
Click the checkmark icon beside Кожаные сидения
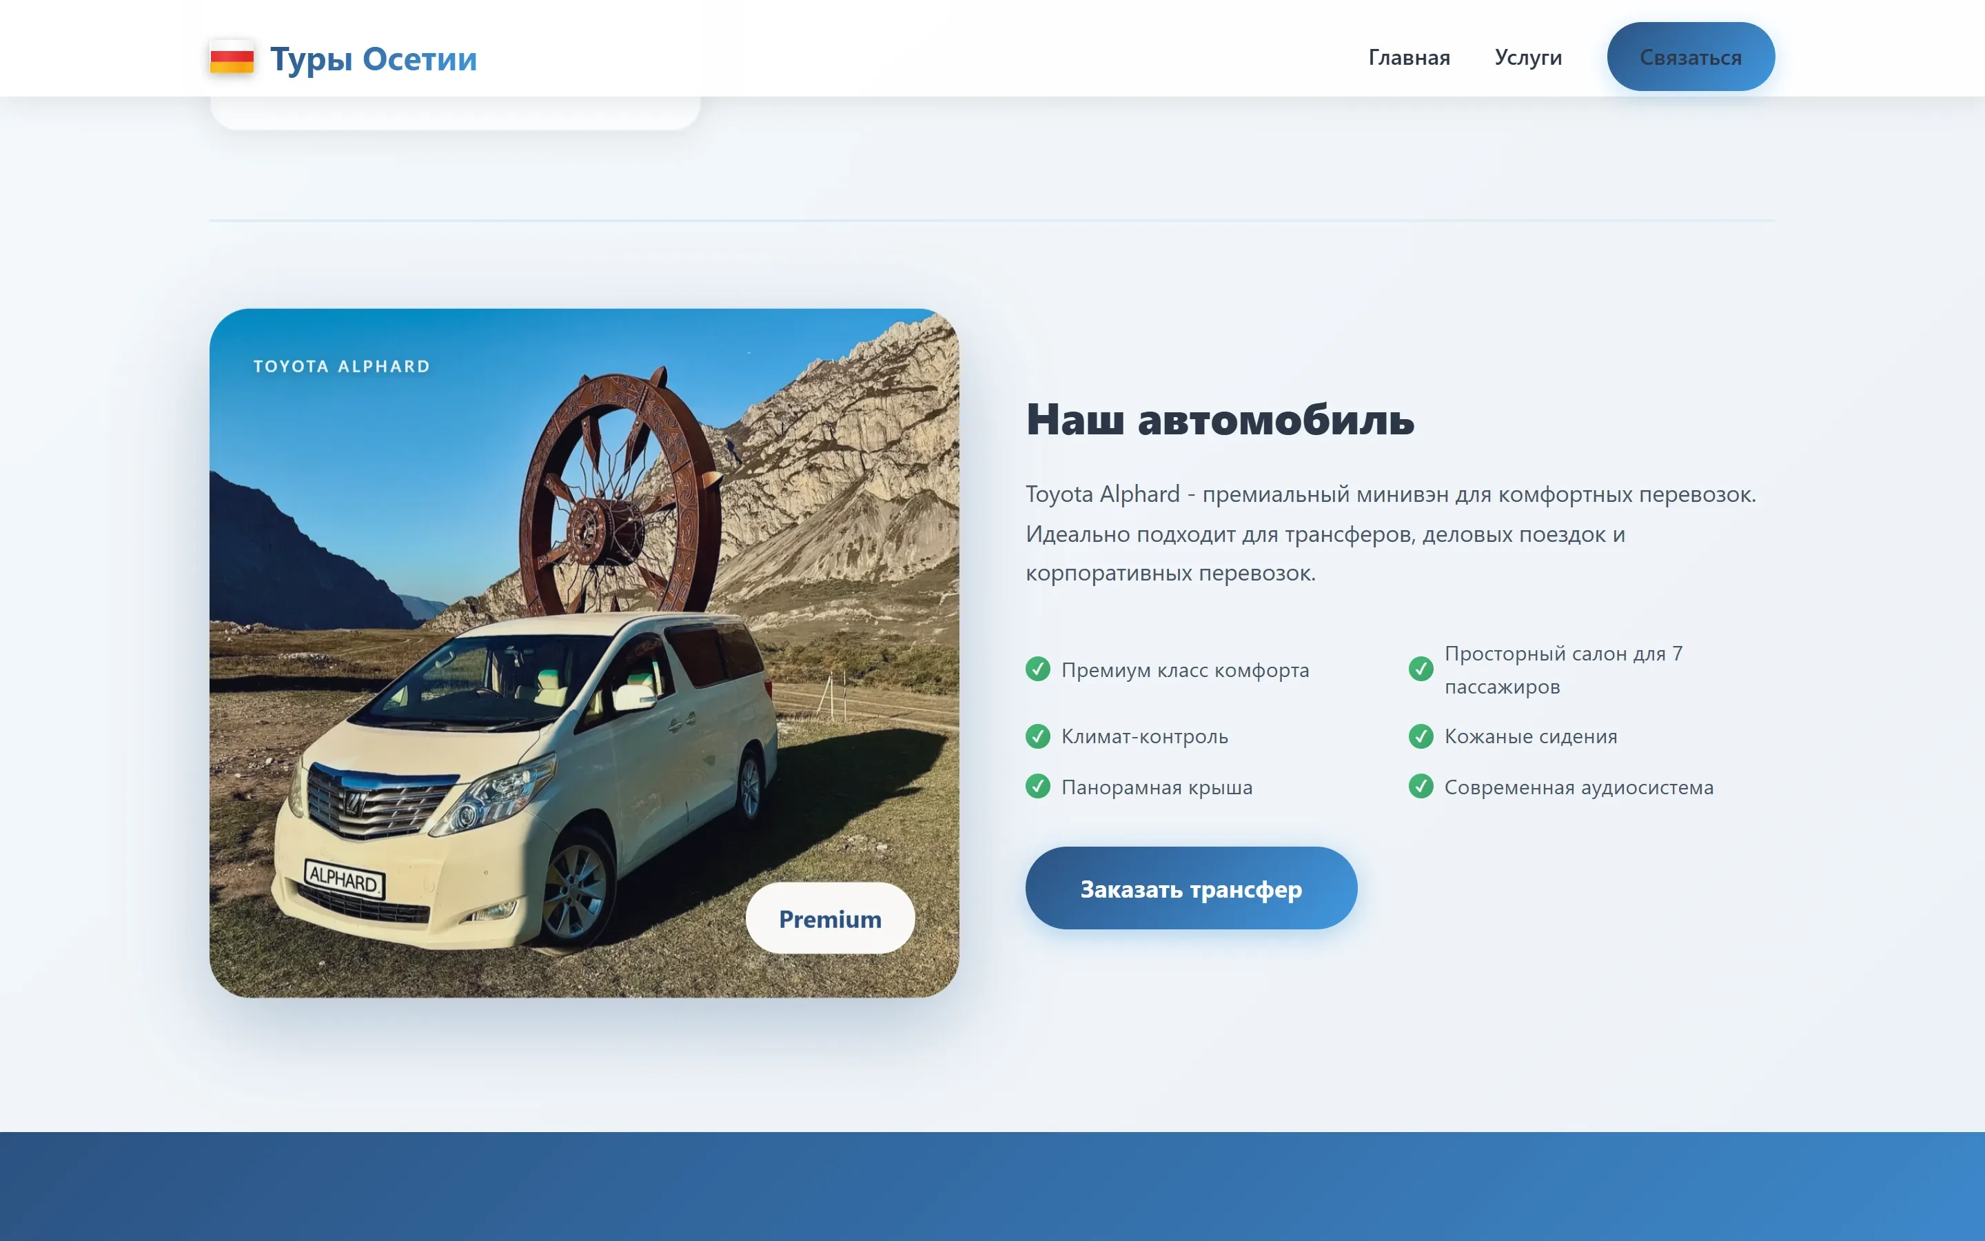tap(1421, 736)
